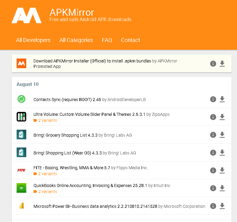The width and height of the screenshot is (237, 222).
Task: Open info icon for Bring! Grocery Shopping List
Action: (x=213, y=135)
